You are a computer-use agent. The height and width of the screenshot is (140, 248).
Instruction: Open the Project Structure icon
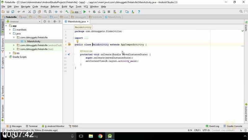127,12
